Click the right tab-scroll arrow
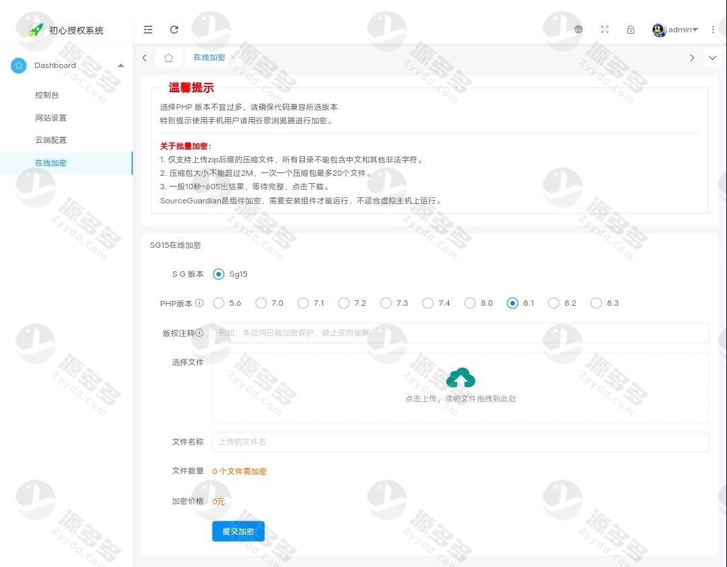 [692, 58]
